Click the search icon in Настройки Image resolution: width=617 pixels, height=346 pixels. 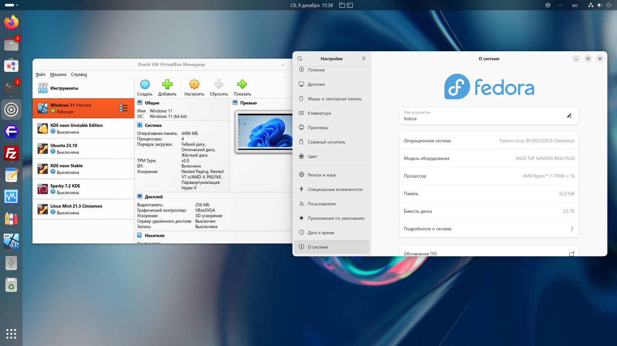click(x=300, y=59)
